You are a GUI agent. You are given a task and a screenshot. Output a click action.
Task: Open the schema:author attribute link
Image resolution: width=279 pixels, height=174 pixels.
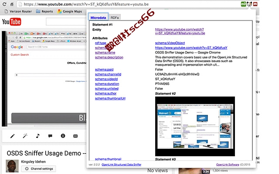click(x=105, y=94)
